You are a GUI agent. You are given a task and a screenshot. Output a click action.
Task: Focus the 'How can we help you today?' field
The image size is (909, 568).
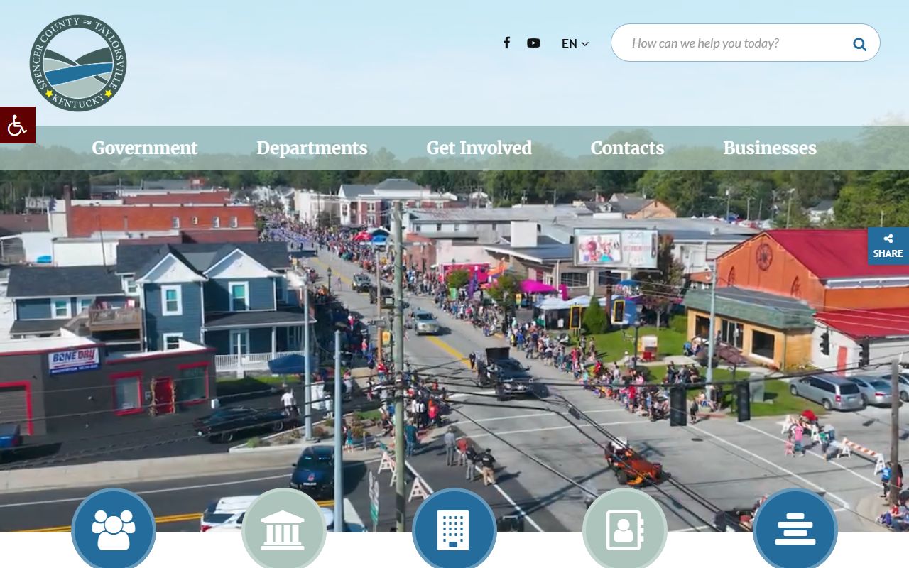pos(731,43)
